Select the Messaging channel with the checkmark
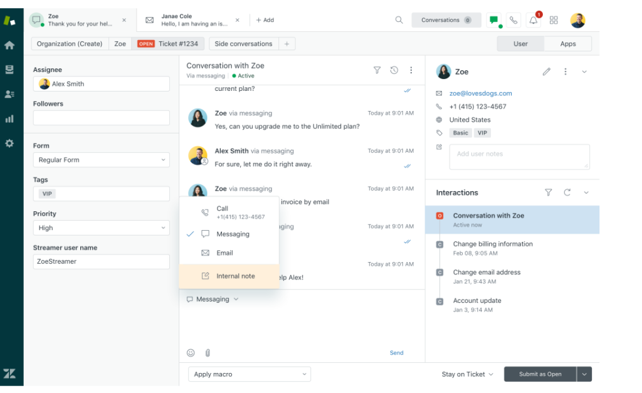Viewport: 642px width, 393px height. point(234,234)
